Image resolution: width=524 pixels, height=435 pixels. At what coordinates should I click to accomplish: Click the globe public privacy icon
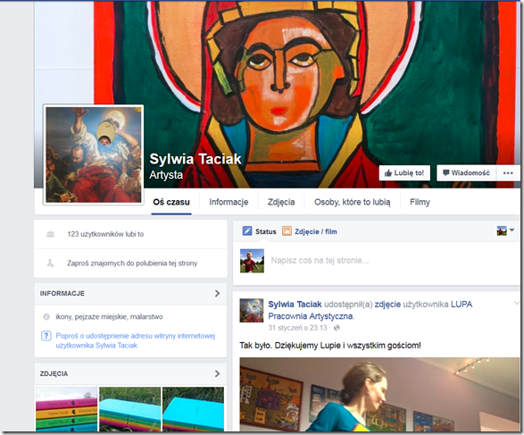pos(337,328)
